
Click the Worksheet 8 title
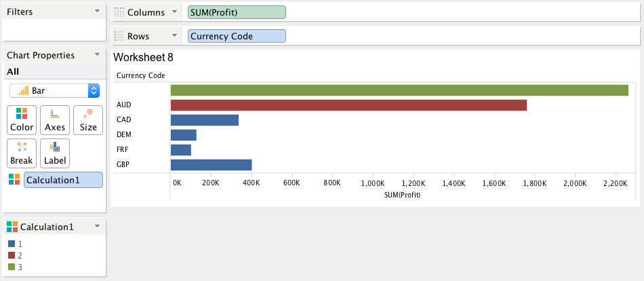click(143, 58)
